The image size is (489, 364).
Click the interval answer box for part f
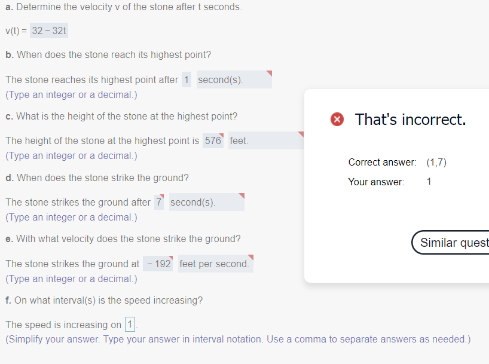point(129,324)
